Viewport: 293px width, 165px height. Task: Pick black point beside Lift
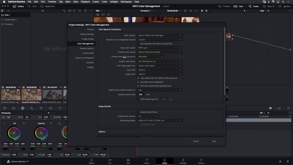pyautogui.click(x=5, y=123)
